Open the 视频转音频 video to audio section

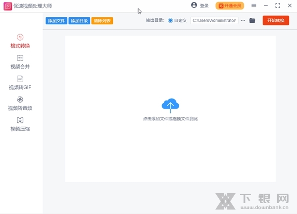click(20, 104)
